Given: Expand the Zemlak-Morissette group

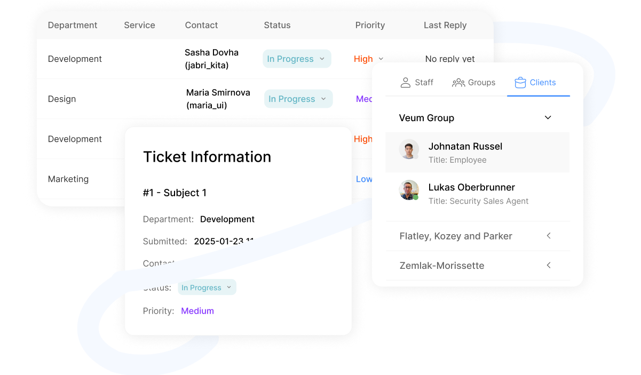Looking at the screenshot, I should pos(549,266).
